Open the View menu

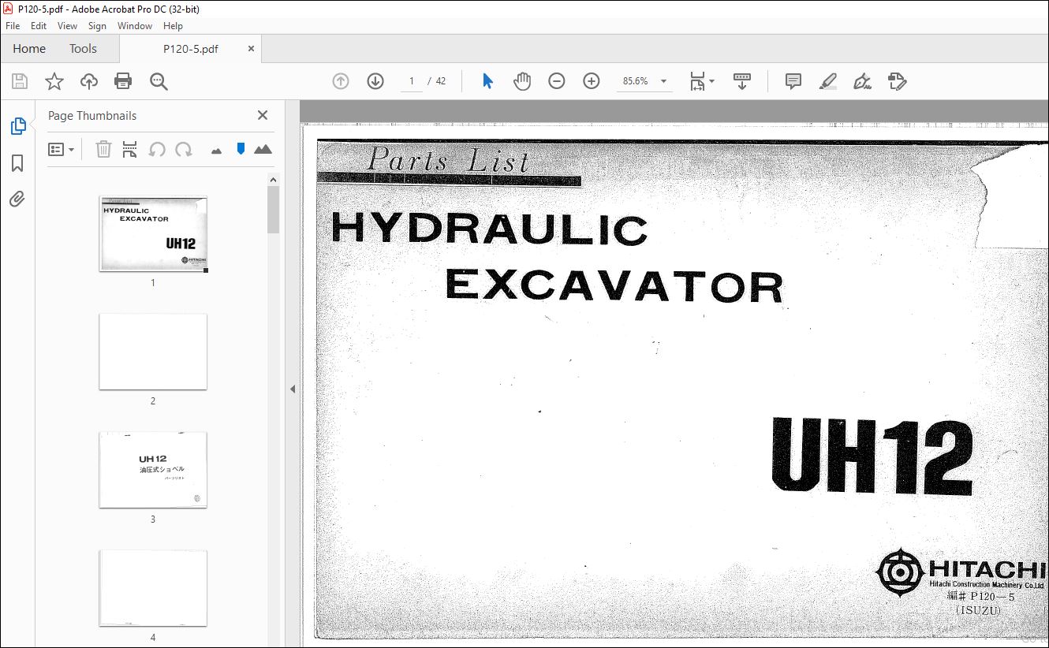click(67, 26)
